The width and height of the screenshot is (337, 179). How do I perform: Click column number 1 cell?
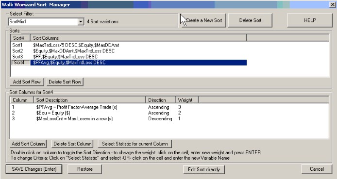13,107
